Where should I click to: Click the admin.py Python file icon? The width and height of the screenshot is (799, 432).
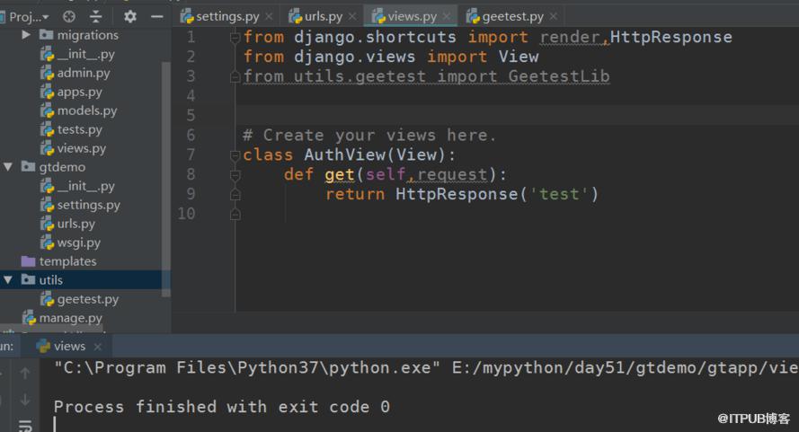(x=47, y=74)
